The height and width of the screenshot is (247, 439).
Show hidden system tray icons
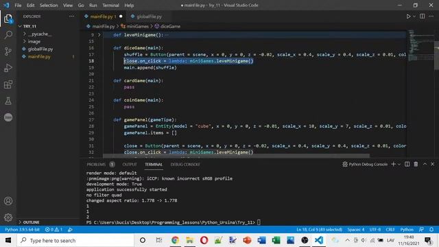click(x=347, y=240)
